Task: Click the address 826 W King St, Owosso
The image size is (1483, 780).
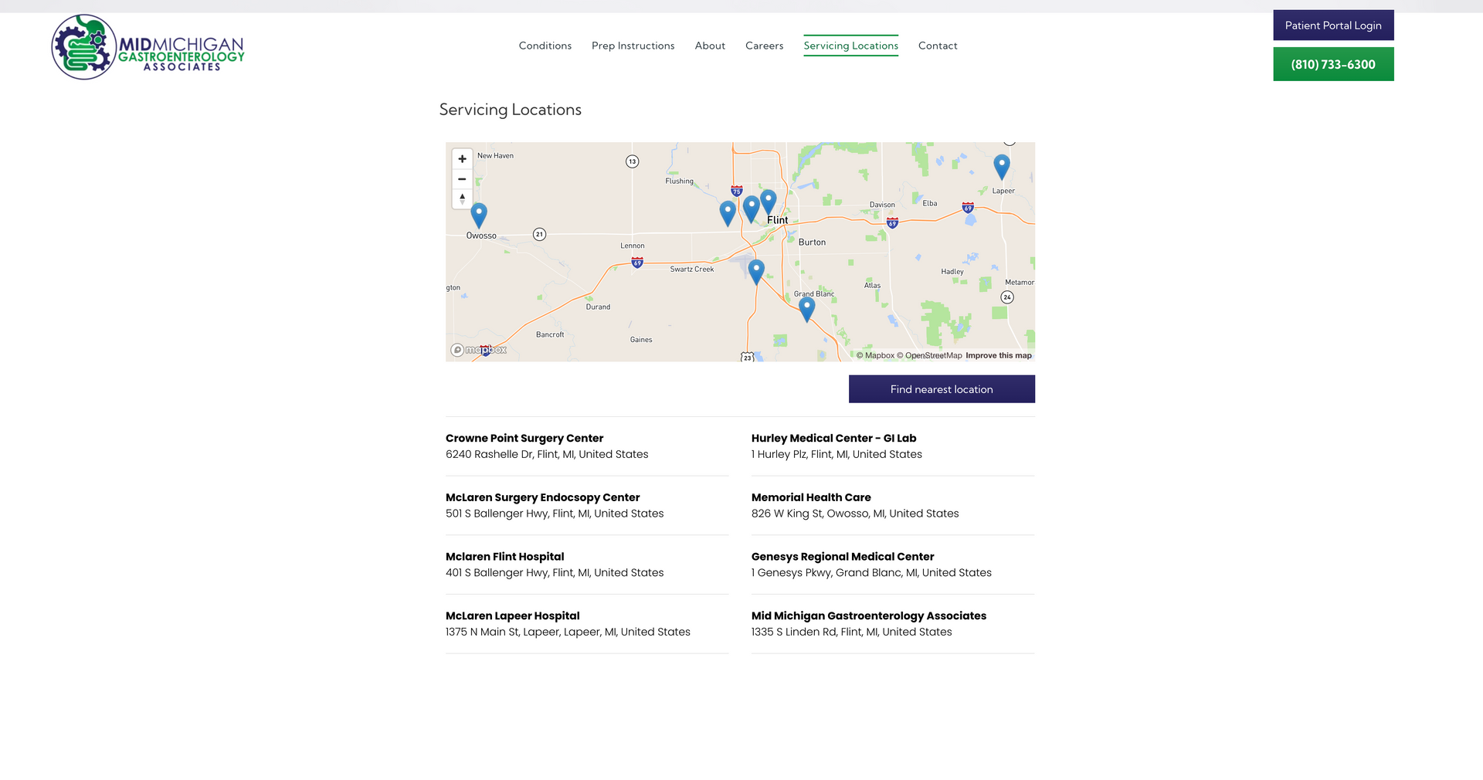Action: (855, 514)
